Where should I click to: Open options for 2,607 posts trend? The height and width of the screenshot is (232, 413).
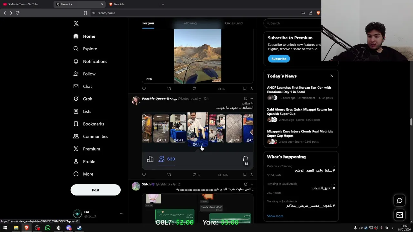(x=333, y=184)
